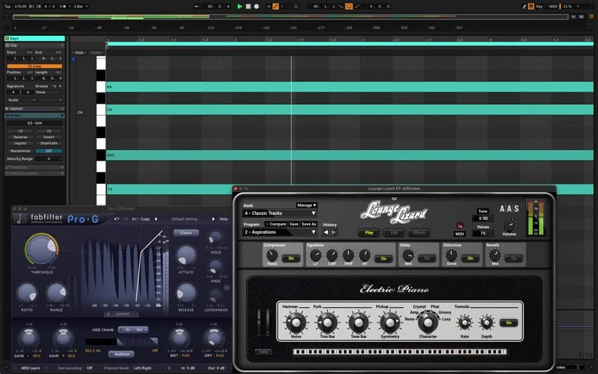Click the Tremolo Rate knob

click(x=464, y=323)
